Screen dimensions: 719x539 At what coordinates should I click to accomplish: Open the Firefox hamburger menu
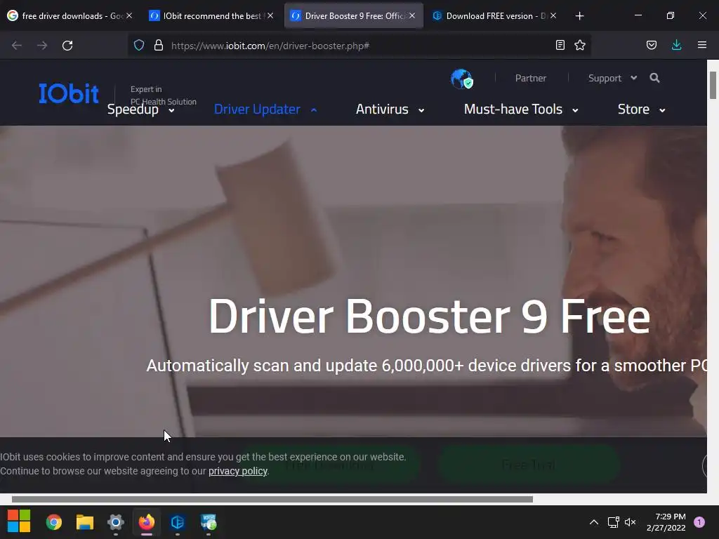(x=701, y=45)
